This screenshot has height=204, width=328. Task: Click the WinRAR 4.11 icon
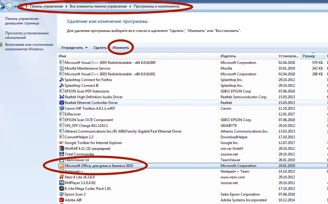[61, 148]
